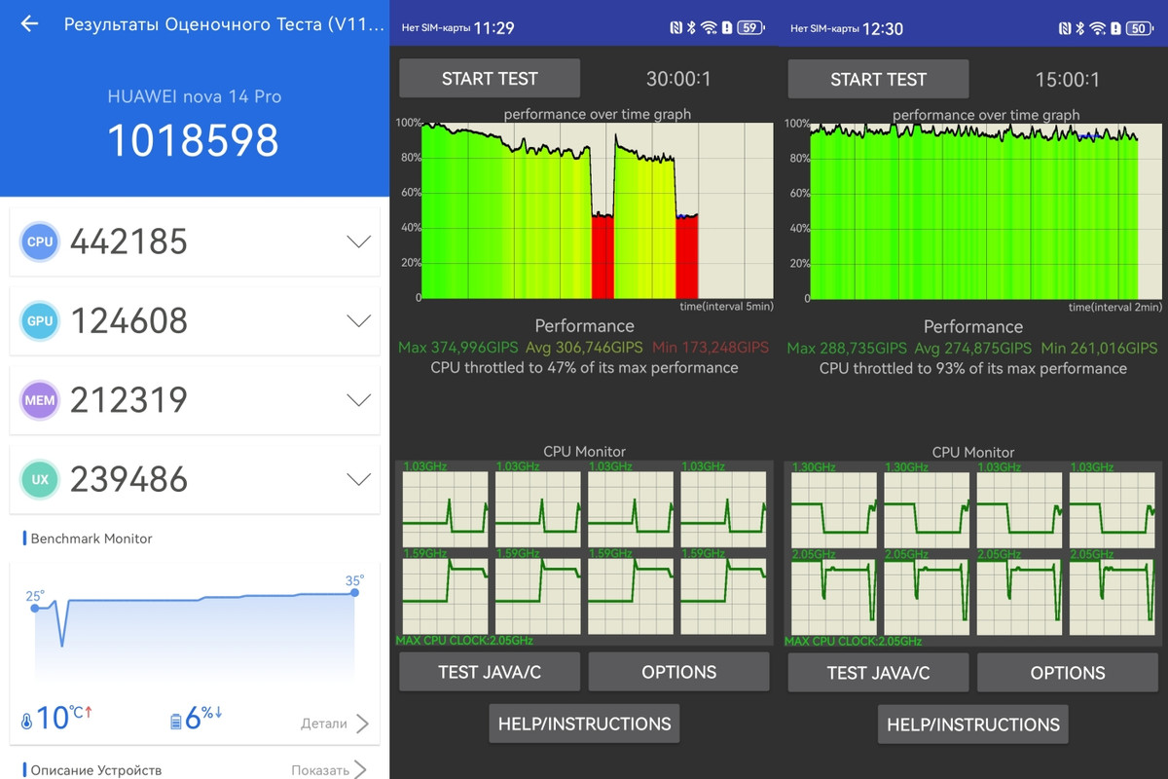Screen dimensions: 1168x779
Task: Tap the battery 59 indicator
Action: tap(749, 28)
